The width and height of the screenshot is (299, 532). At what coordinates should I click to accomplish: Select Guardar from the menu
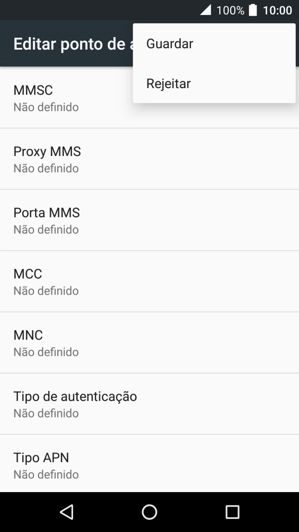click(x=169, y=43)
